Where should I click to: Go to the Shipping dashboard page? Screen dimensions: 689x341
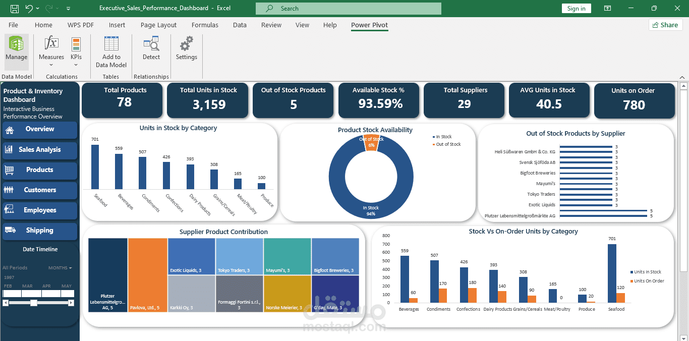[40, 231]
